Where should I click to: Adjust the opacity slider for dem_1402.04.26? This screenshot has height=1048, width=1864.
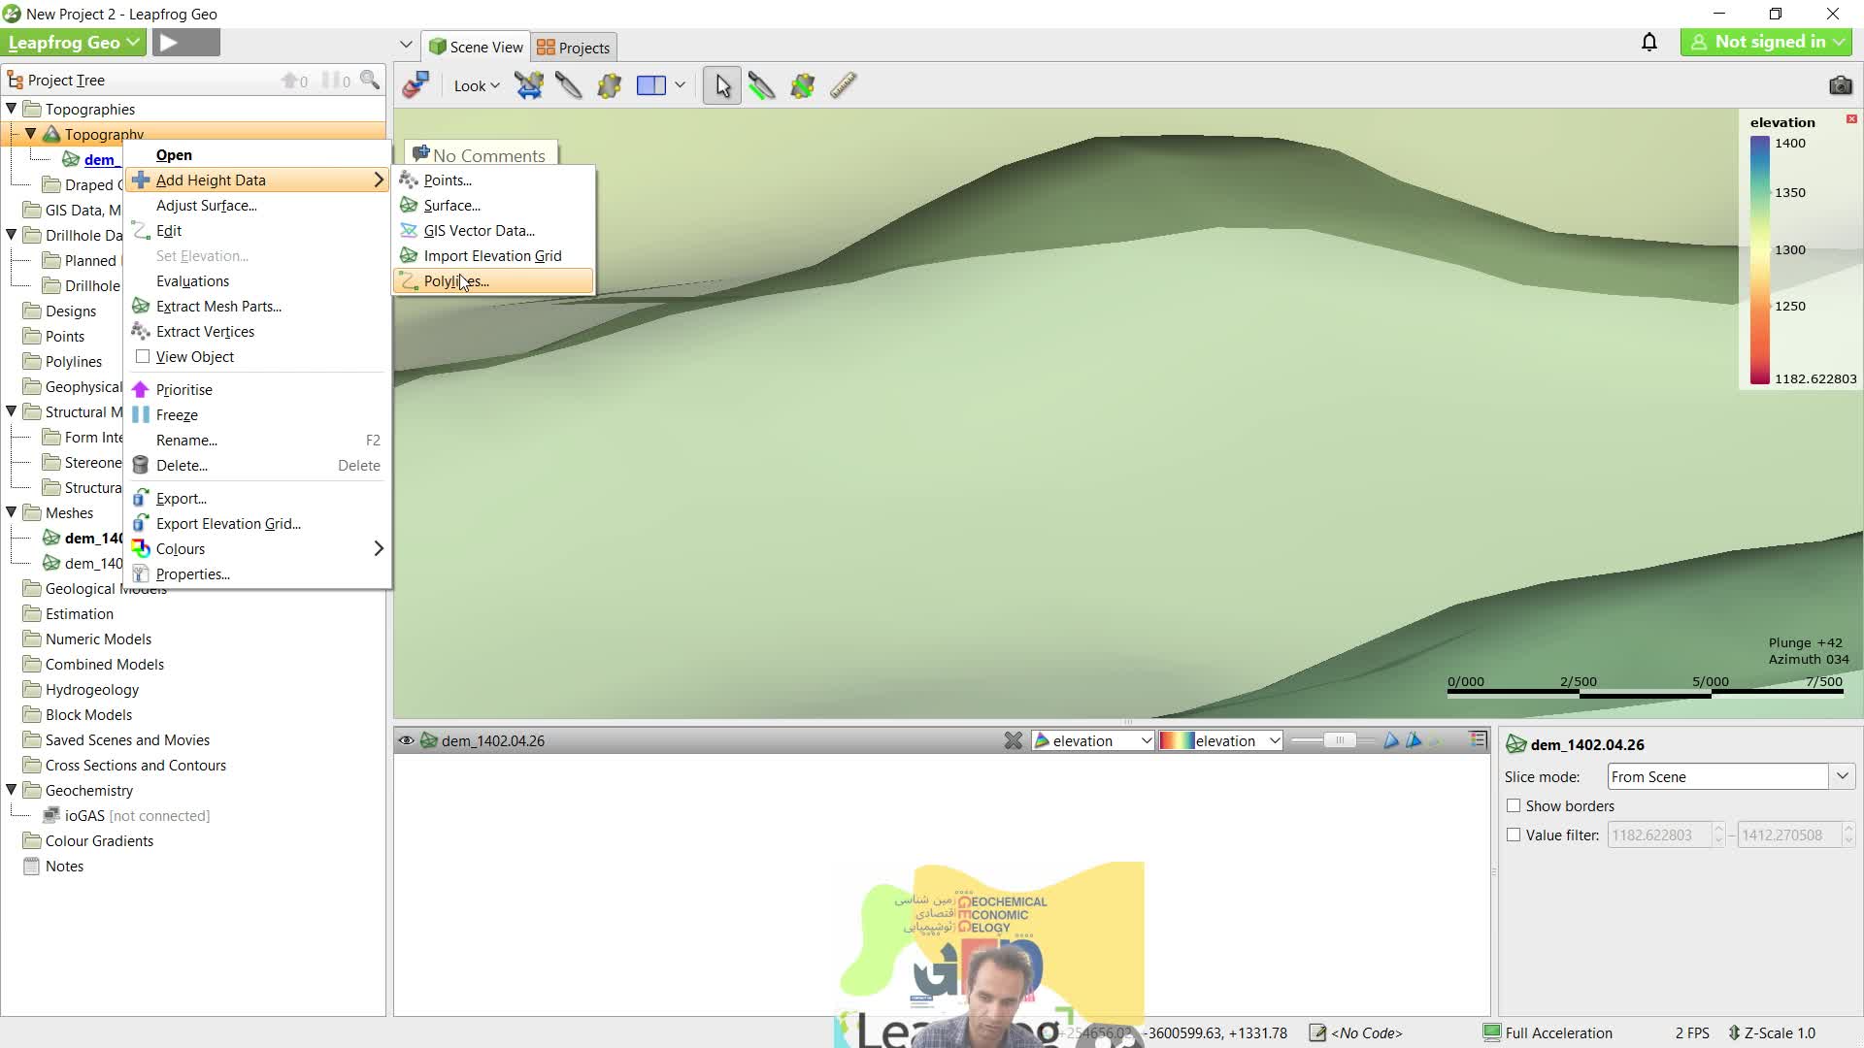click(x=1339, y=740)
